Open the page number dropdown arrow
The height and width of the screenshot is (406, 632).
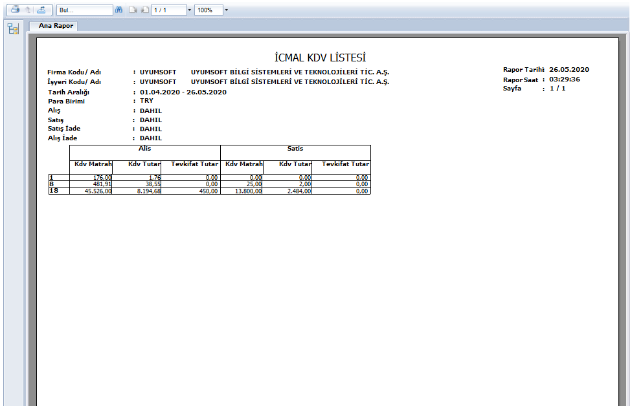pyautogui.click(x=189, y=10)
